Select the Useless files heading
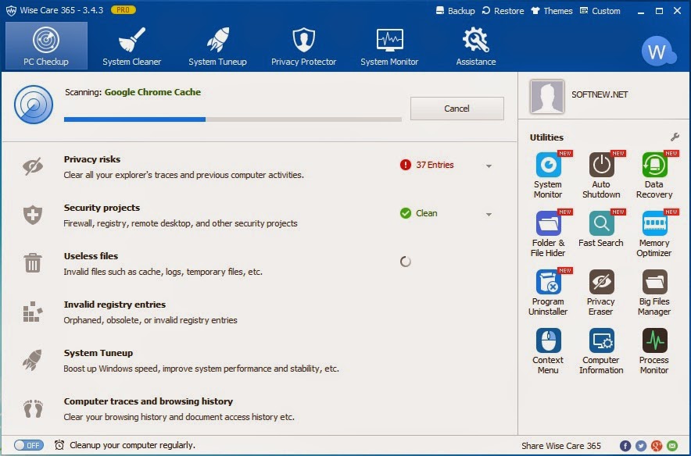 (x=91, y=256)
